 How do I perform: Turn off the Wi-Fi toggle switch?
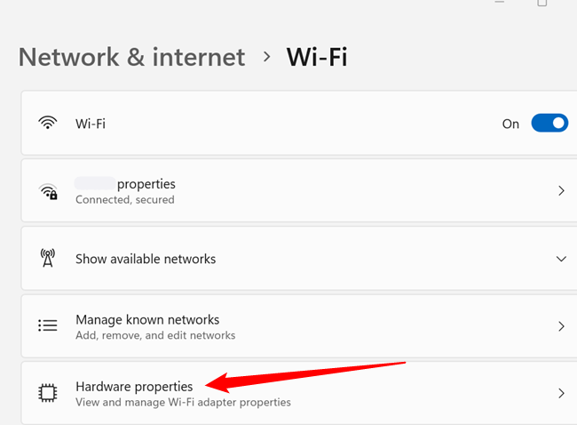click(x=549, y=124)
